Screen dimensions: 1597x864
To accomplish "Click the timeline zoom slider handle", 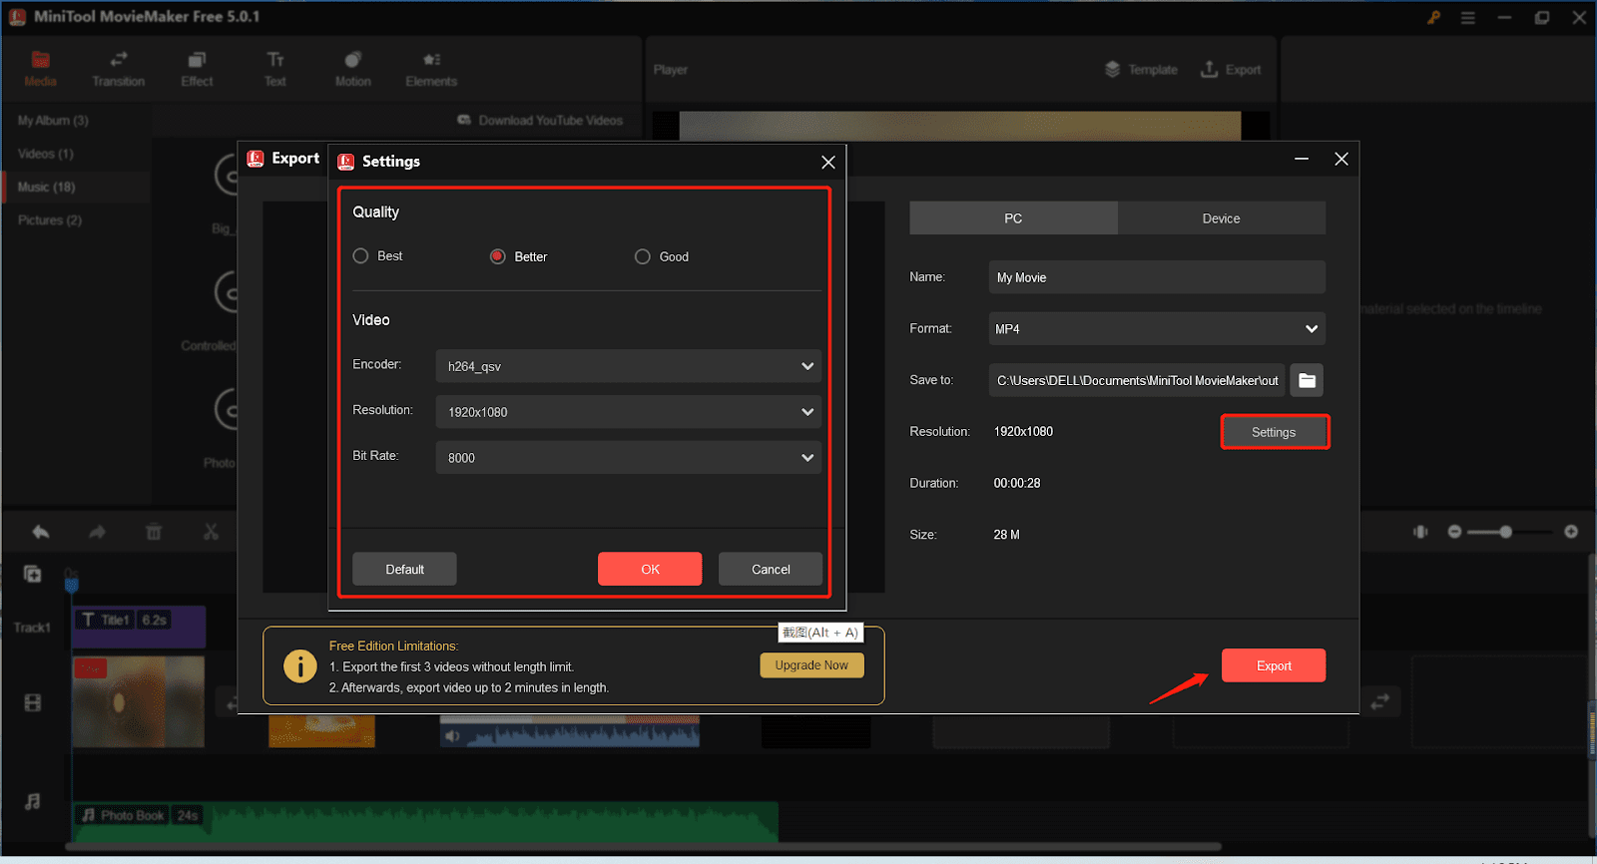I will pyautogui.click(x=1505, y=532).
